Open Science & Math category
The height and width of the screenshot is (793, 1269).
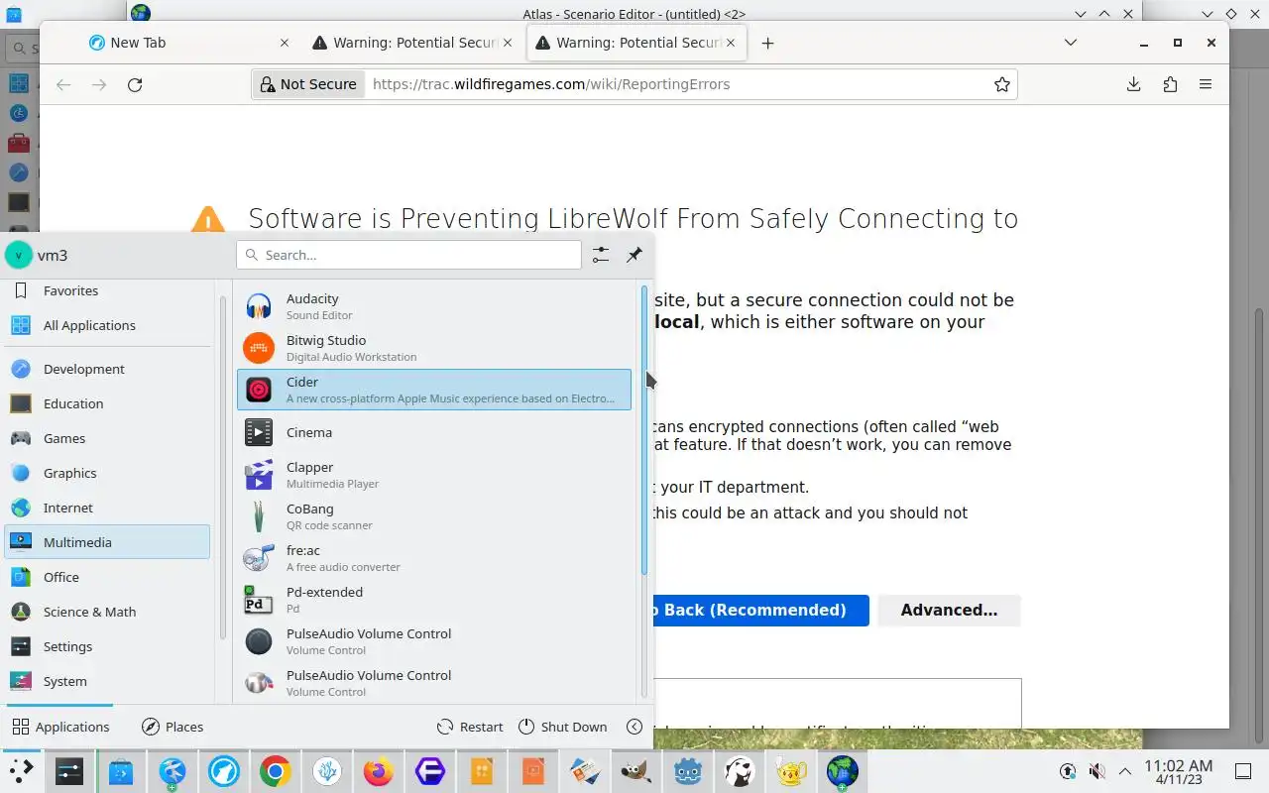pos(107,612)
